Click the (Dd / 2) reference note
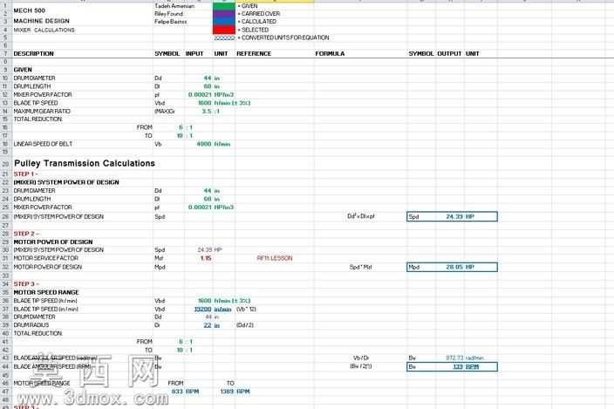Screen dimensions: 614x409 245,325
